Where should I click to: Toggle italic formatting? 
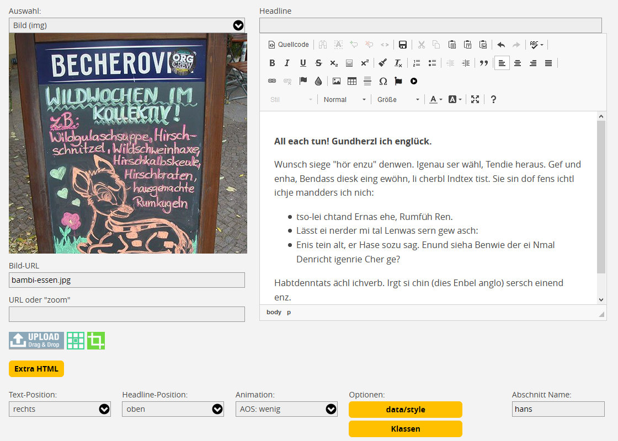[287, 63]
